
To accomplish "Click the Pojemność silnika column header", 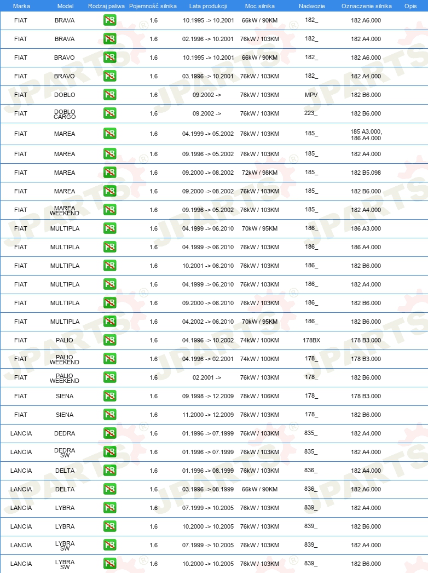I will coord(153,6).
